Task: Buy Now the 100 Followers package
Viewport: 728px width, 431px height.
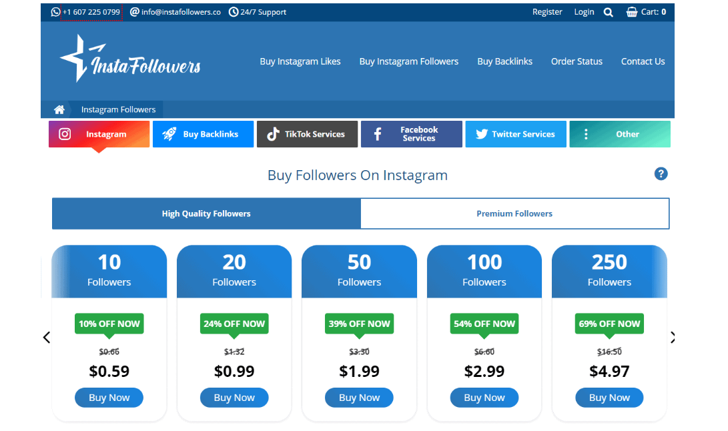Action: tap(484, 398)
